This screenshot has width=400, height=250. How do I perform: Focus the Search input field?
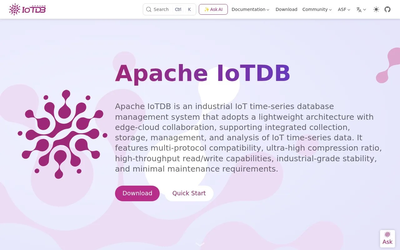pos(169,9)
